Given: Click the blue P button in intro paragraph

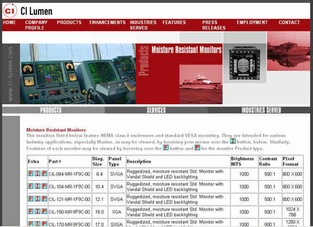Looking at the screenshot, I should click(x=197, y=148).
